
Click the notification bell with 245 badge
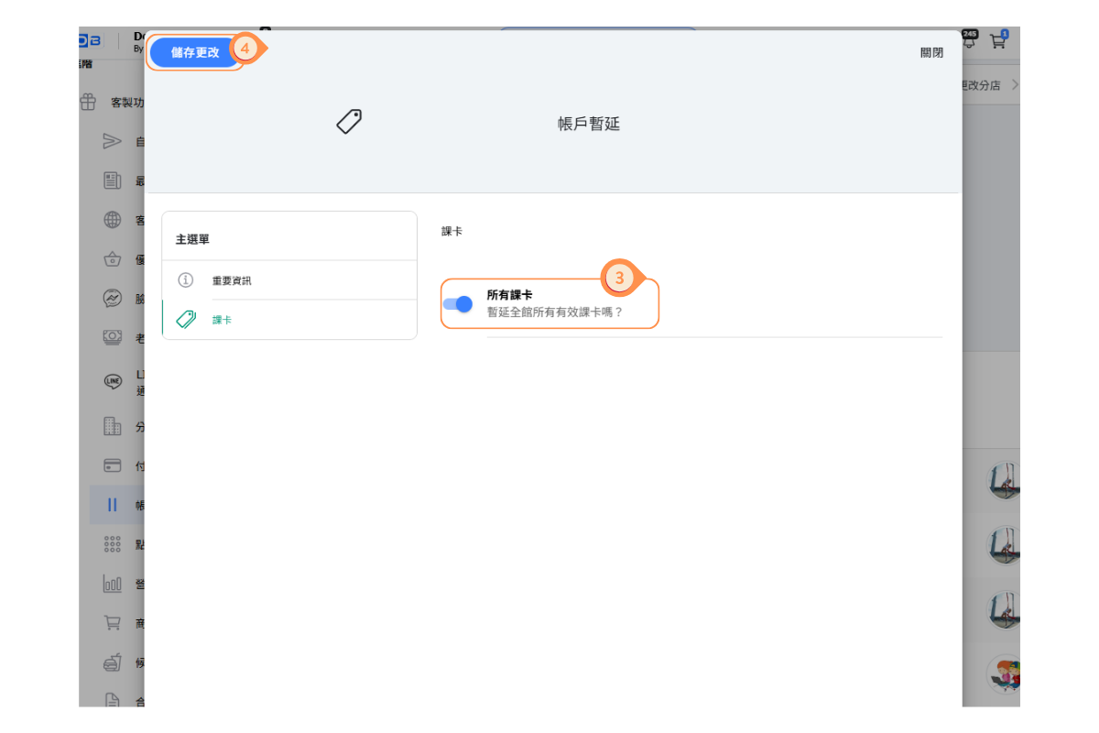969,40
